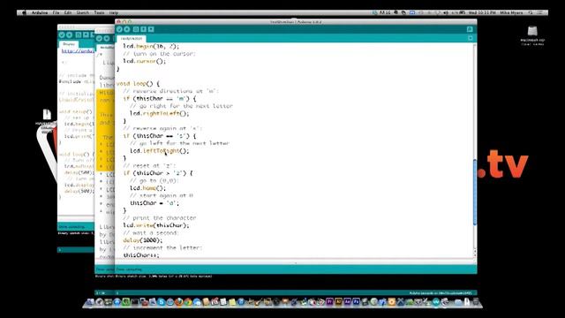Screen dimensions: 565x318
Task: Click the Save sketch icon in front window
Action: point(151,29)
